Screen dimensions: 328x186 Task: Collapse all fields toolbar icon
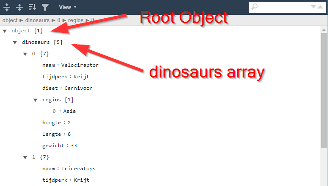[20, 7]
